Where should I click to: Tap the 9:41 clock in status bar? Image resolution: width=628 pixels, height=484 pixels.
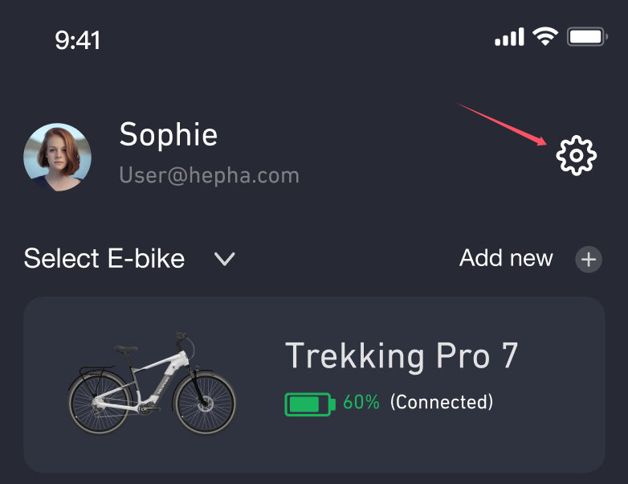tap(78, 40)
